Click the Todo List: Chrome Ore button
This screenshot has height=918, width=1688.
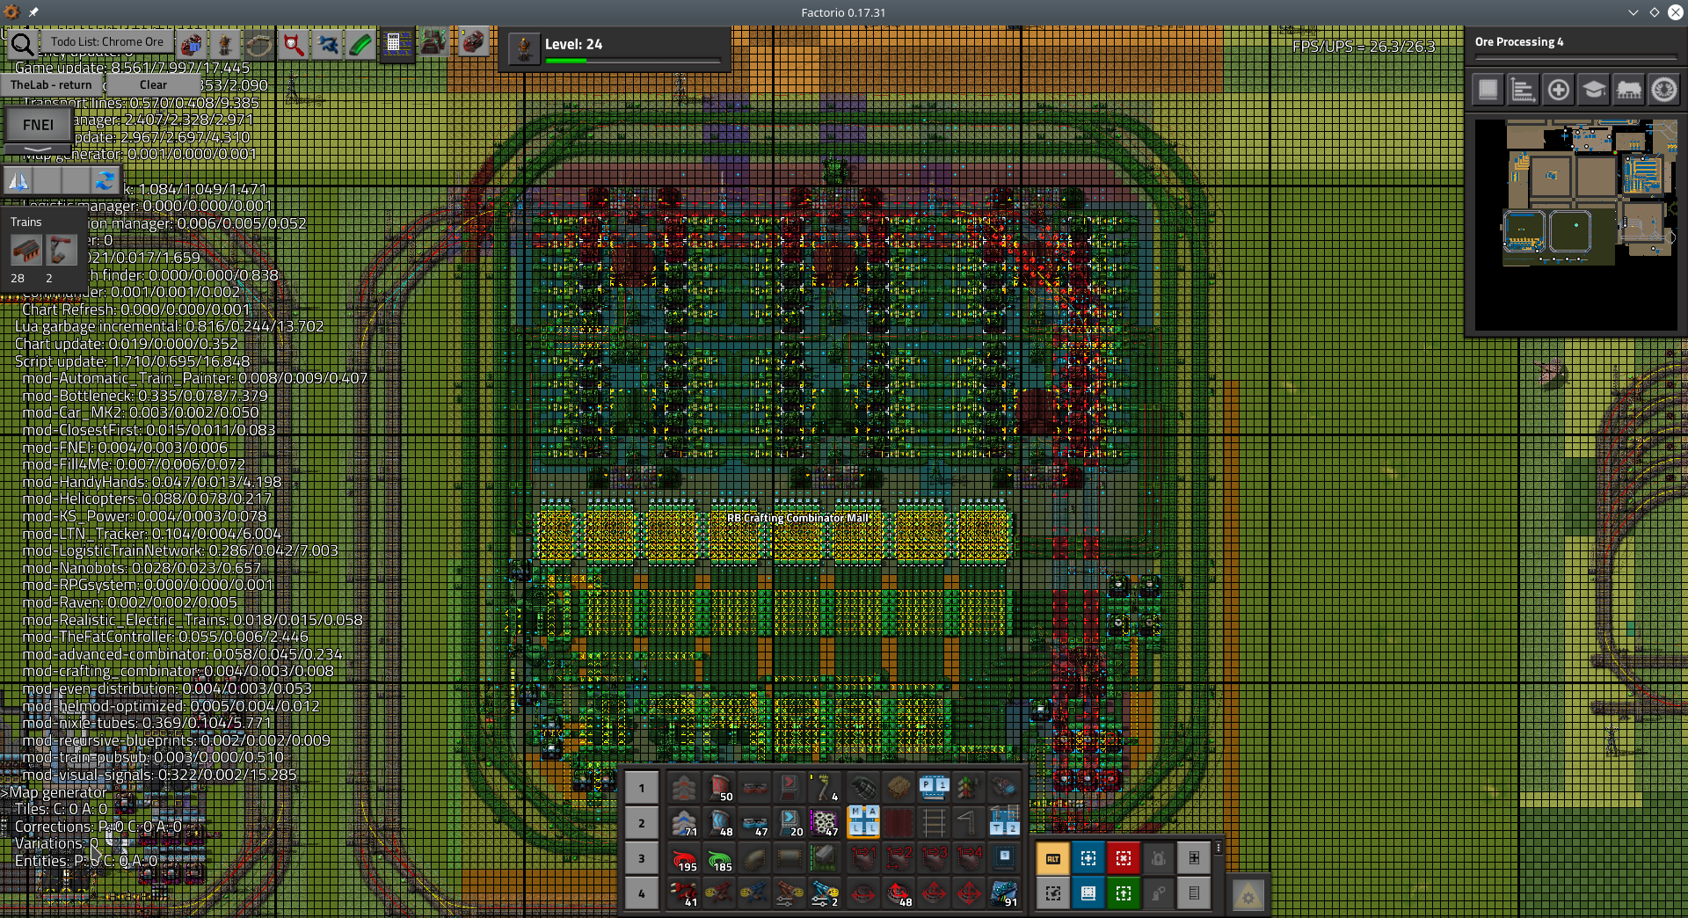point(106,41)
